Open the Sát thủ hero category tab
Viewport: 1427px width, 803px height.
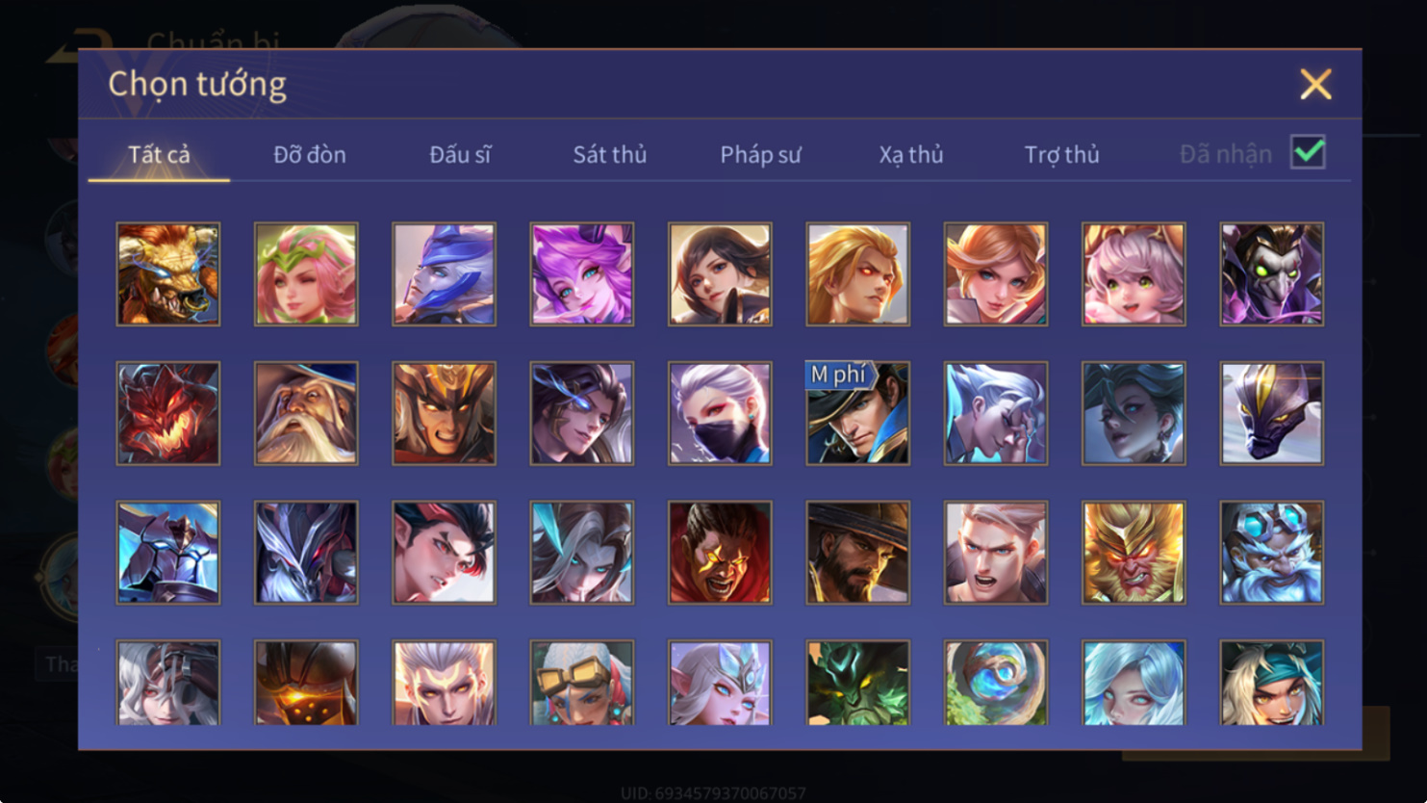(x=610, y=154)
